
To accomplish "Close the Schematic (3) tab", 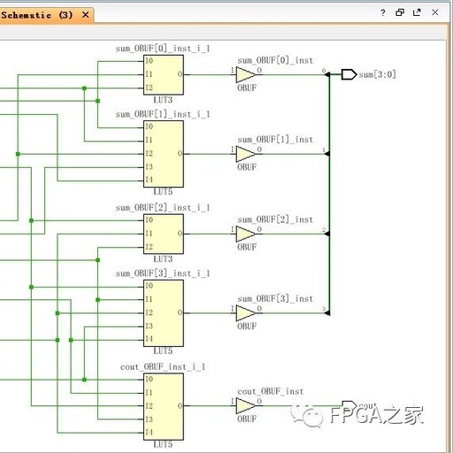I will point(85,15).
